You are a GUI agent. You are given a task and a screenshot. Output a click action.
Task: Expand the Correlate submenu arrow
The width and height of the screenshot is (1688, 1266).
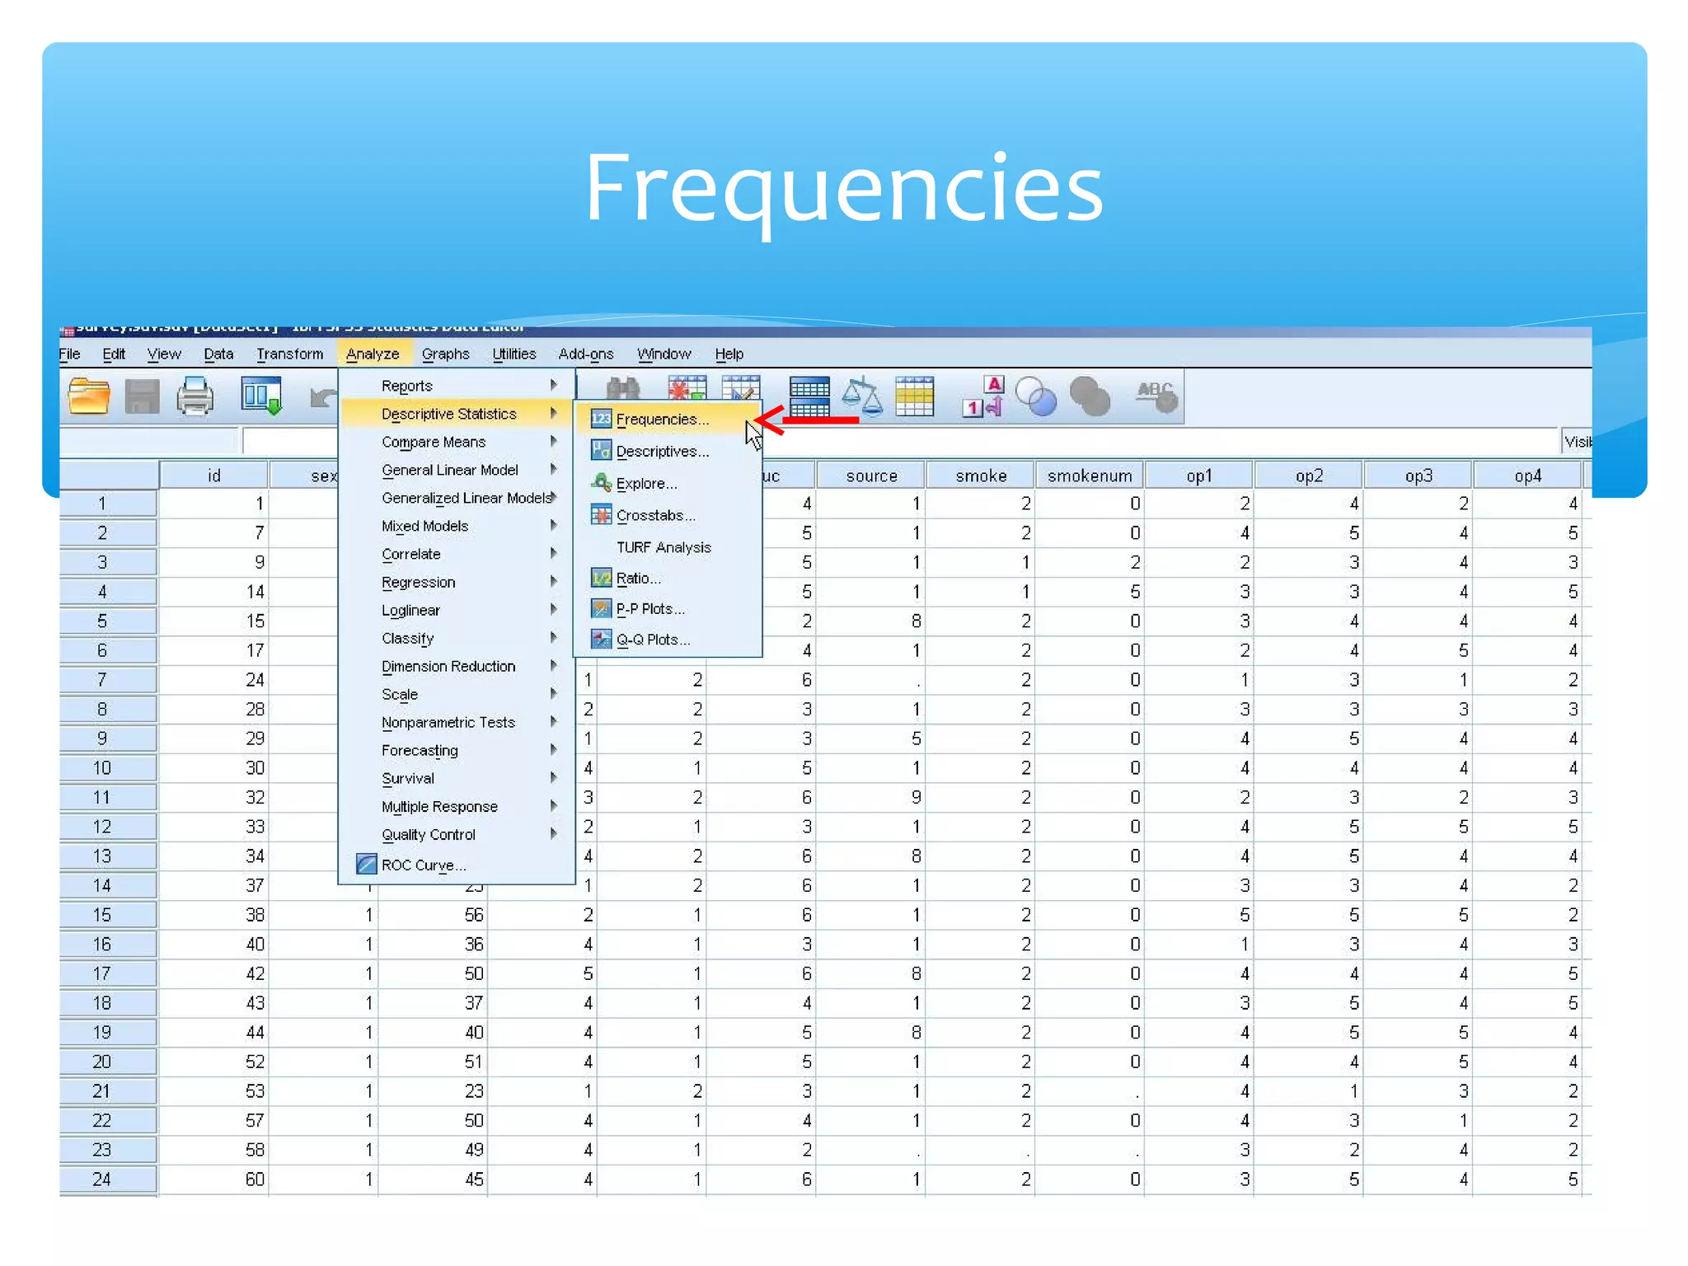pyautogui.click(x=554, y=553)
